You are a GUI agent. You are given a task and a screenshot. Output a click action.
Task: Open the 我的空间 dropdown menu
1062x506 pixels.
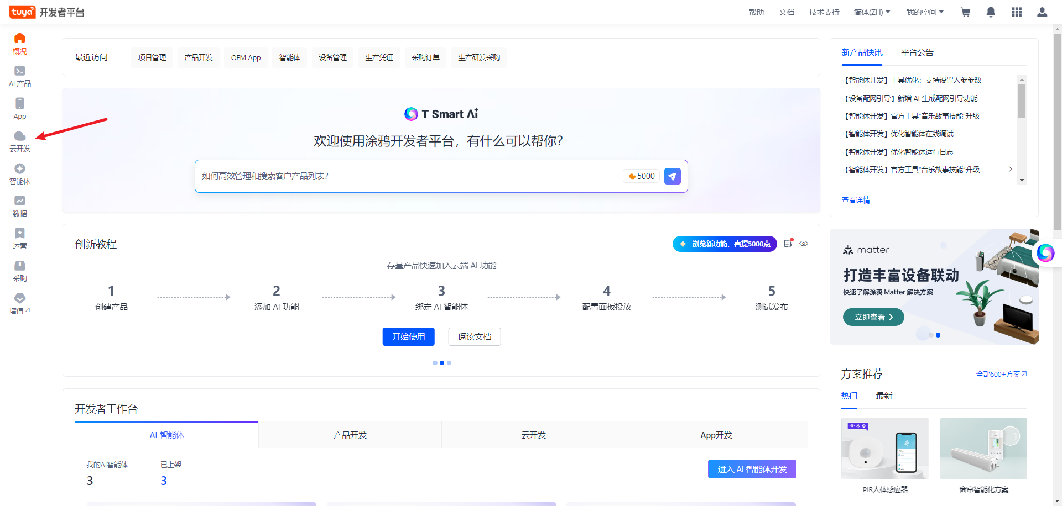[924, 12]
